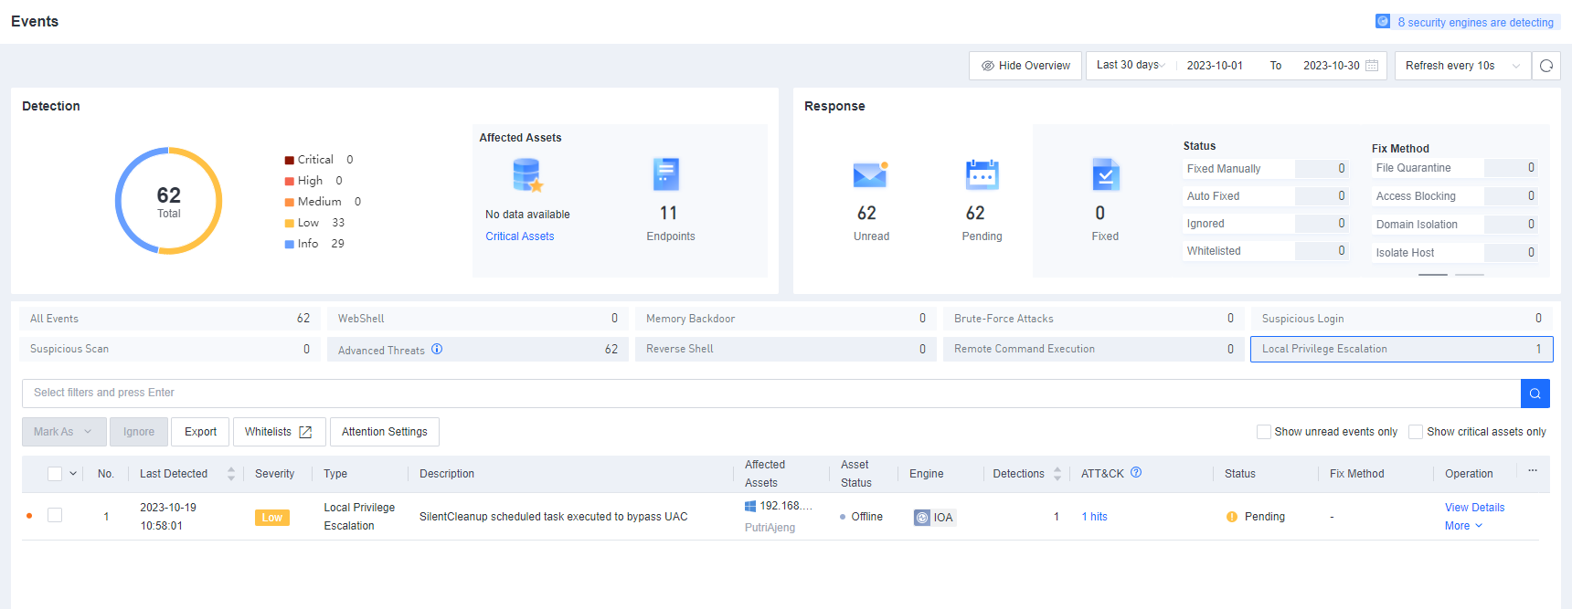Check Show critical assets only
This screenshot has height=609, width=1572.
[x=1416, y=432]
